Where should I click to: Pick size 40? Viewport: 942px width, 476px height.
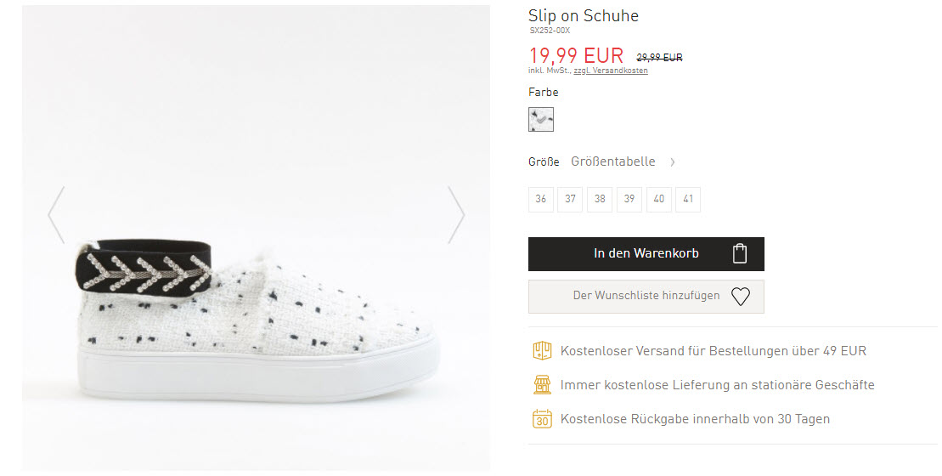(658, 199)
